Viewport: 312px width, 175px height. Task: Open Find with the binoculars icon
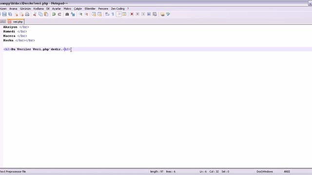coord(67,14)
